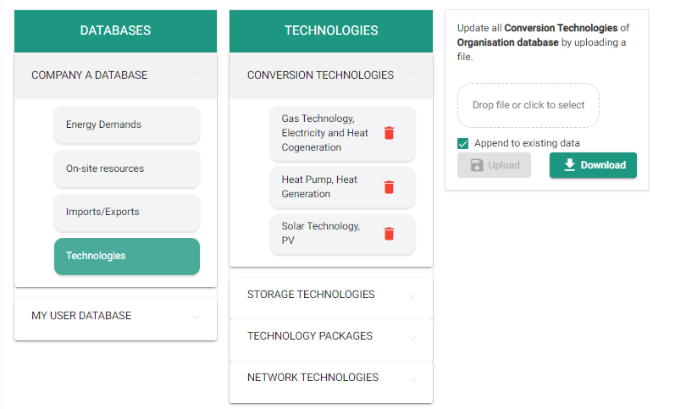
Task: Expand Storage Technologies section
Action: [412, 296]
